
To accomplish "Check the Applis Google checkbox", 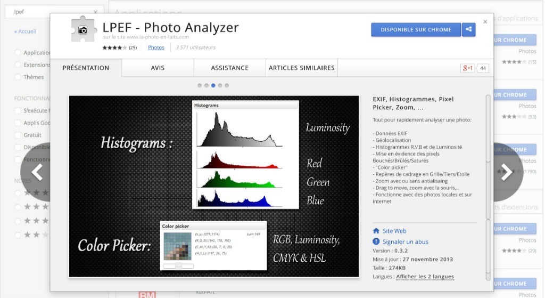I will pos(18,123).
